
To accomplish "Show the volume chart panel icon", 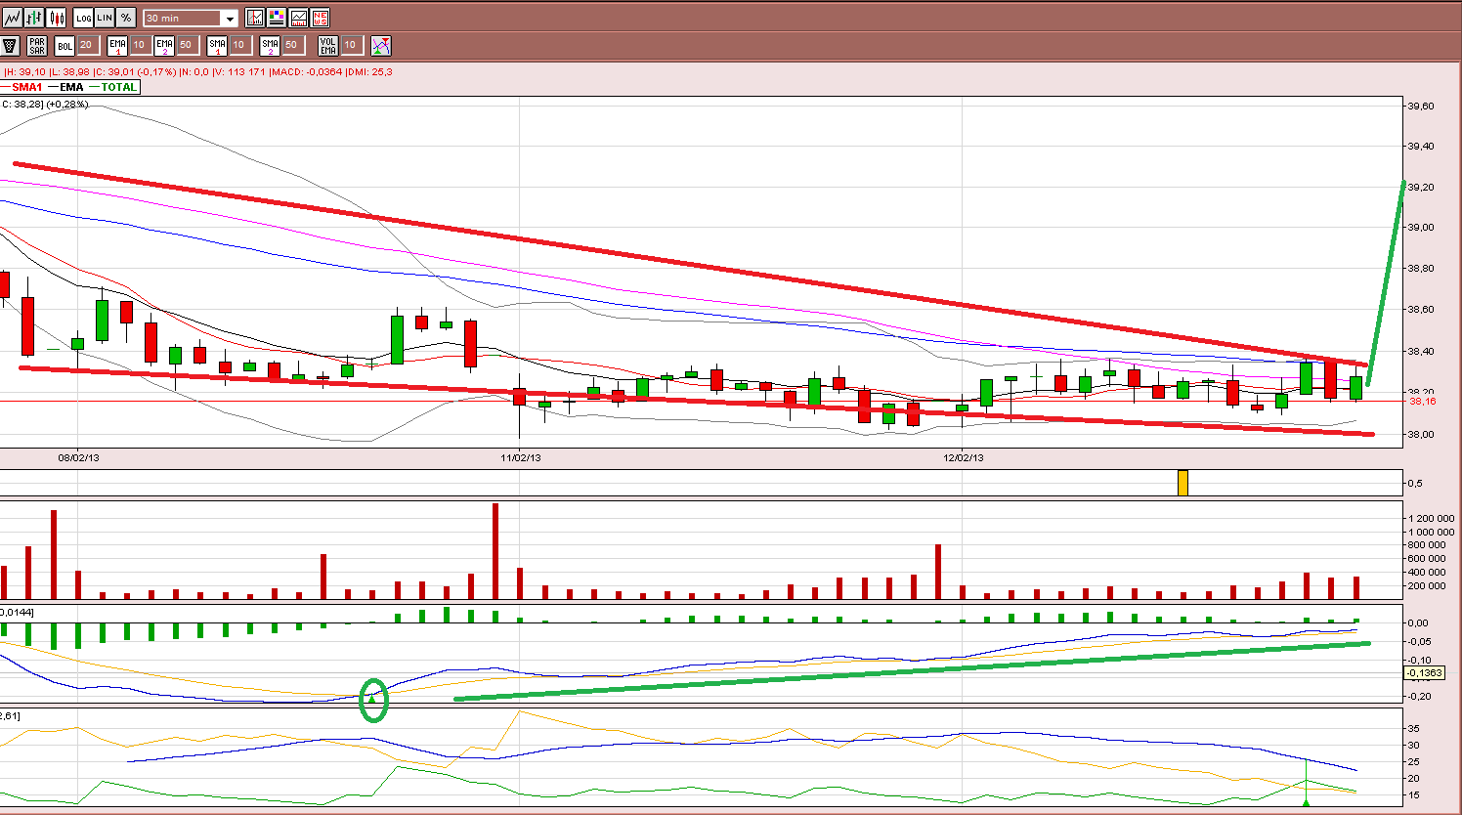I will click(x=298, y=18).
